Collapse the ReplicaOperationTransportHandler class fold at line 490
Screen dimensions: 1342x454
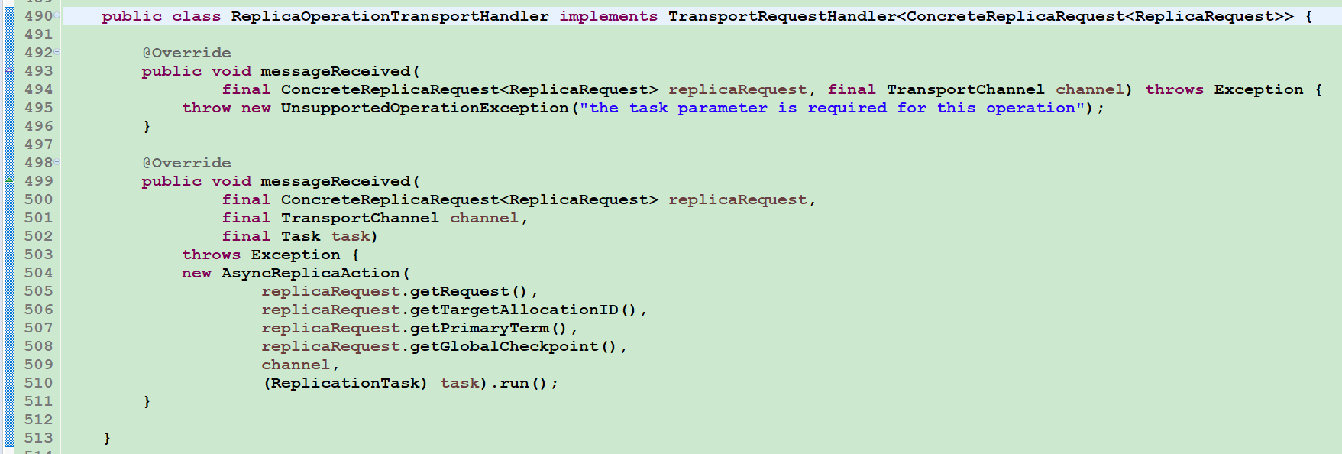(57, 16)
